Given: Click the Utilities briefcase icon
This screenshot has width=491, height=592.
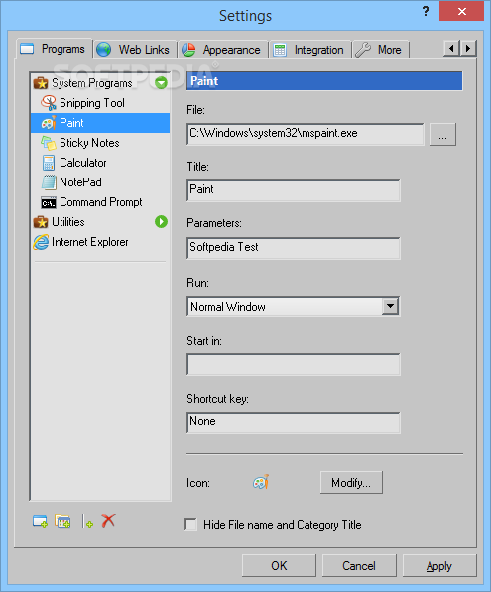Looking at the screenshot, I should [x=41, y=222].
